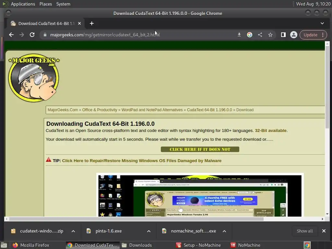Select the Download CudaText 64-Bit tab
332x249 pixels.
pos(46,23)
